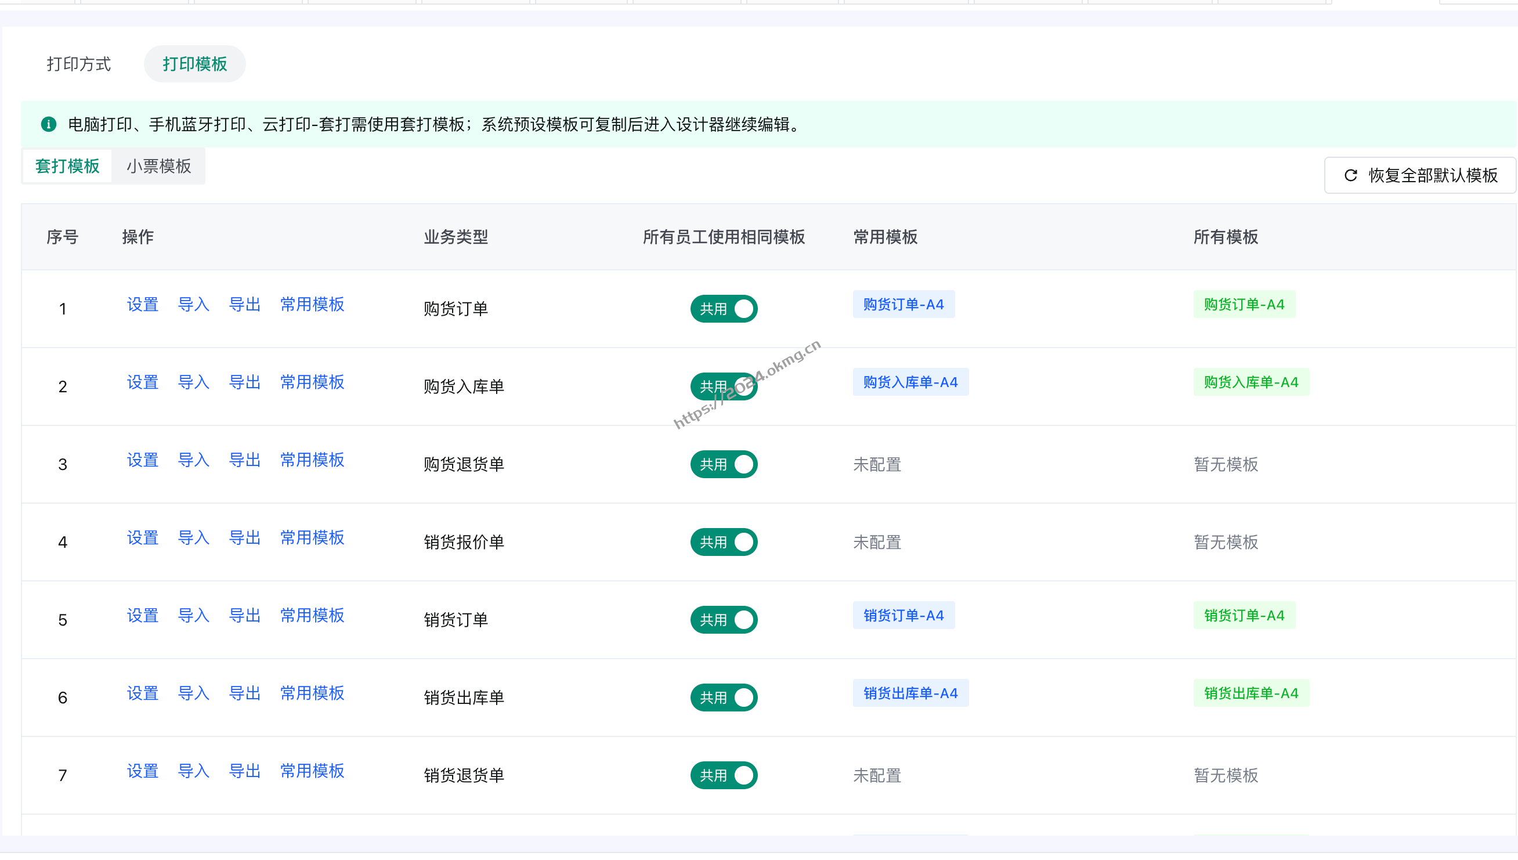Viewport: 1518px width, 860px height.
Task: Click 导入 in 销货订单 row
Action: [194, 616]
